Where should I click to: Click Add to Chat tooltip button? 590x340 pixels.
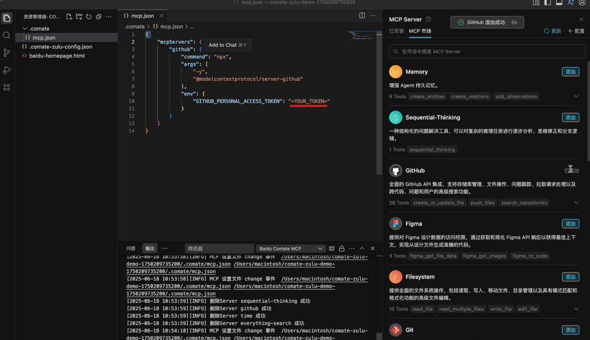[x=227, y=45]
